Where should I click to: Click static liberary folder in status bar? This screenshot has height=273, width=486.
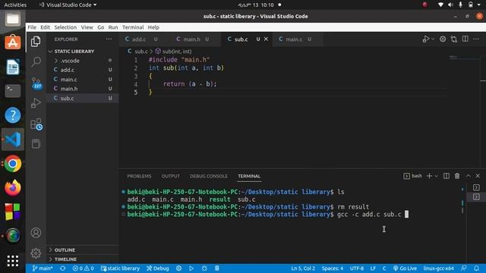point(120,268)
